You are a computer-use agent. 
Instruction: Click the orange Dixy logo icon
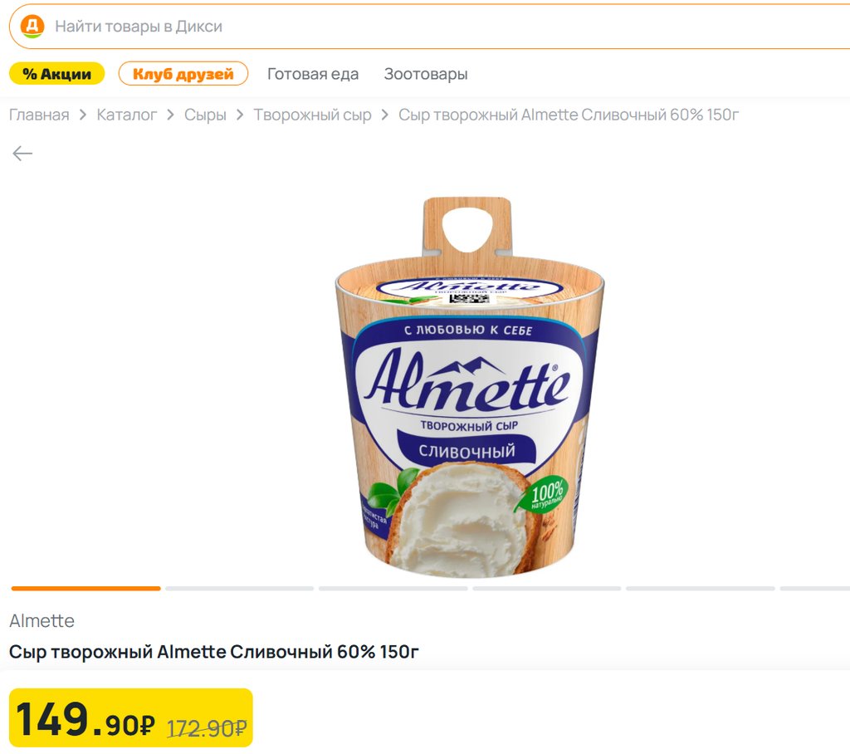point(32,26)
